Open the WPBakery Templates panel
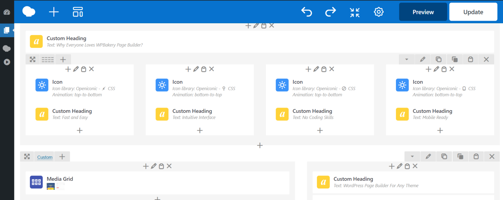 pos(78,12)
